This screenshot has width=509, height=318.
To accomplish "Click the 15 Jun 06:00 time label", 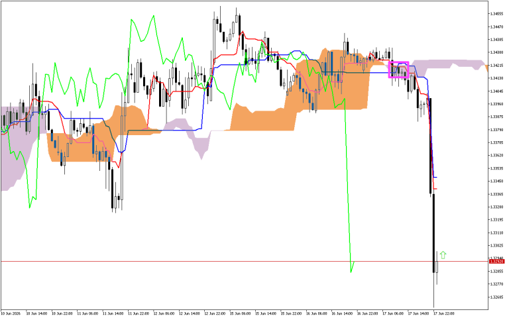I will (x=240, y=313).
